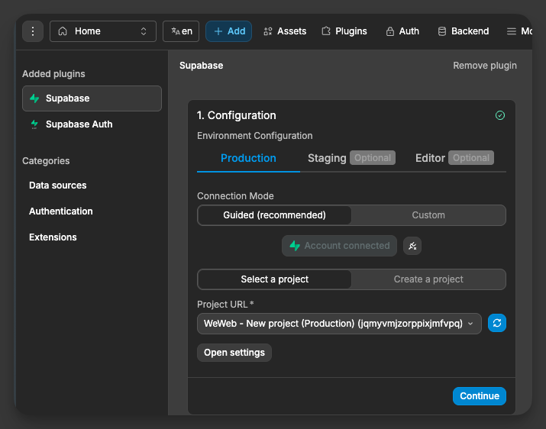Click the refresh projects icon button

point(497,323)
